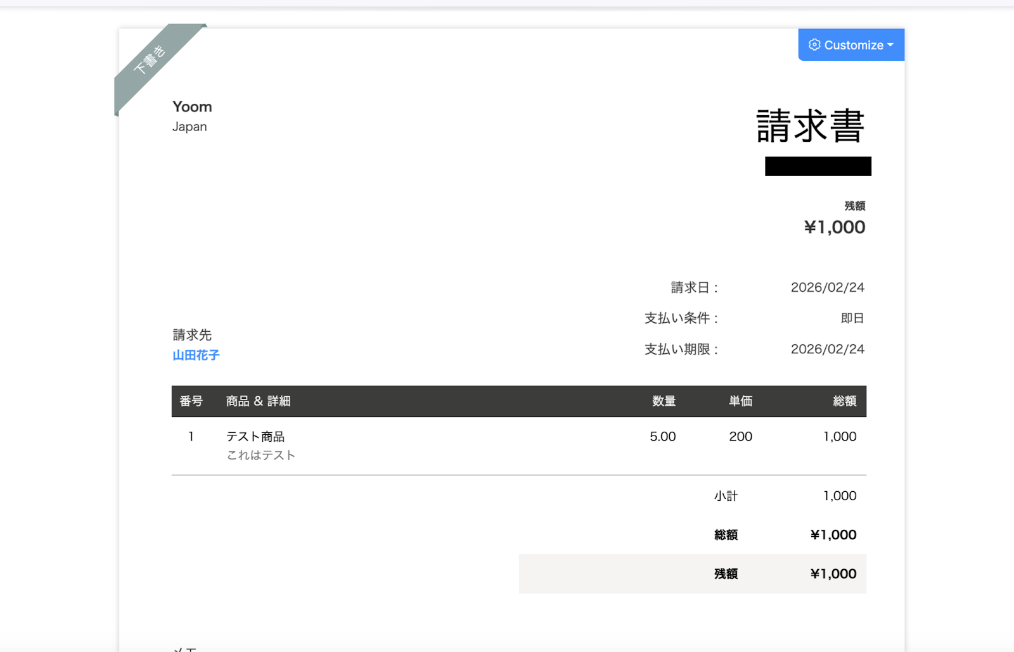Click the 5.00 quantity value

pos(662,437)
